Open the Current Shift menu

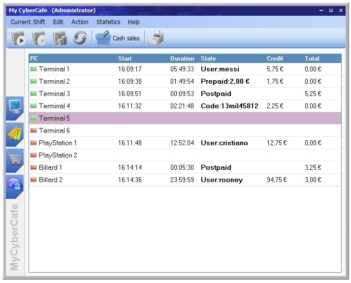click(28, 22)
